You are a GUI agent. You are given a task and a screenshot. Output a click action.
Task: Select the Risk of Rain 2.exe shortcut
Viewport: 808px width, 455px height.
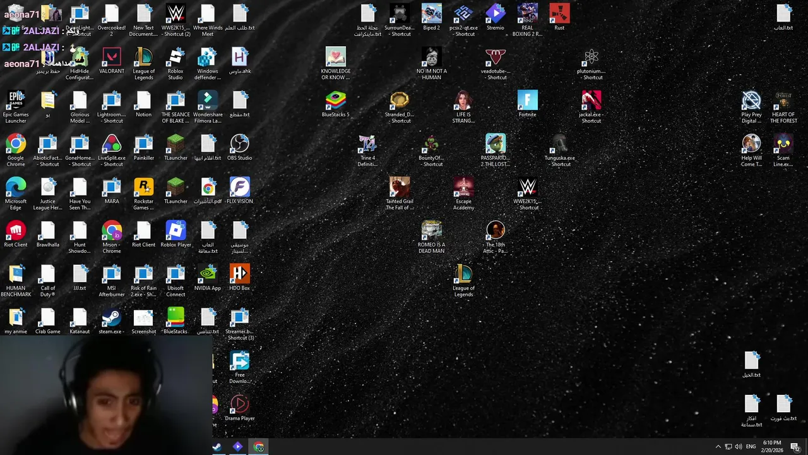(143, 280)
